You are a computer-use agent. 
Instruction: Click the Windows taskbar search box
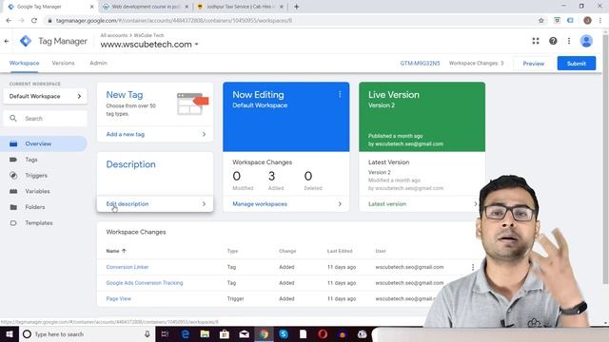click(x=87, y=333)
